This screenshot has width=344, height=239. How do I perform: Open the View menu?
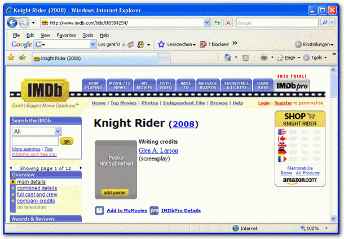tap(46, 35)
